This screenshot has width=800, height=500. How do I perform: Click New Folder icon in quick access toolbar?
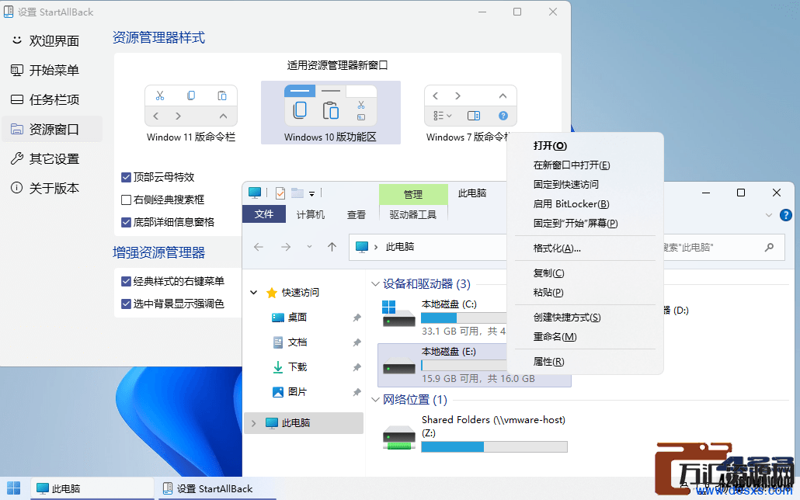coord(297,193)
